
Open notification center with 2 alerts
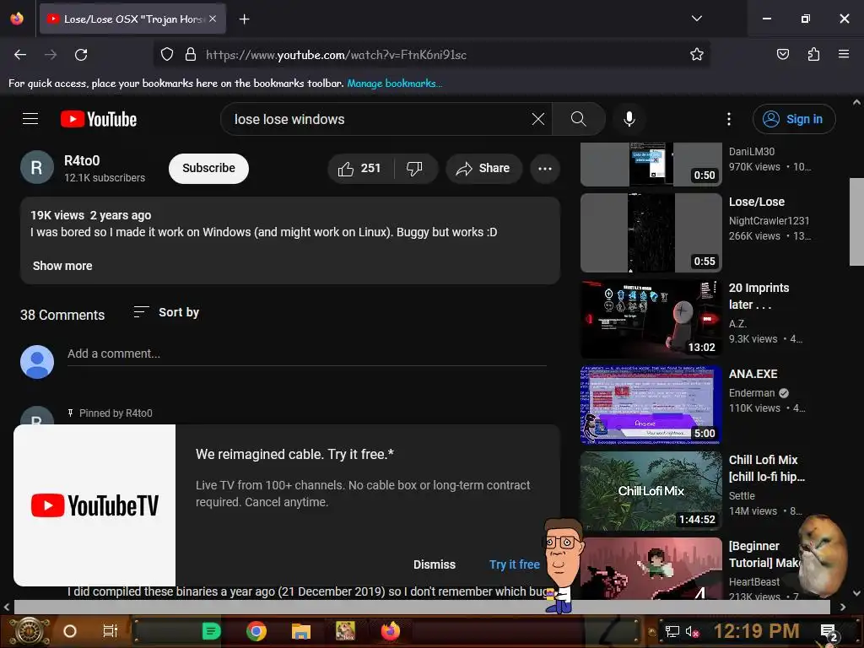tap(829, 633)
